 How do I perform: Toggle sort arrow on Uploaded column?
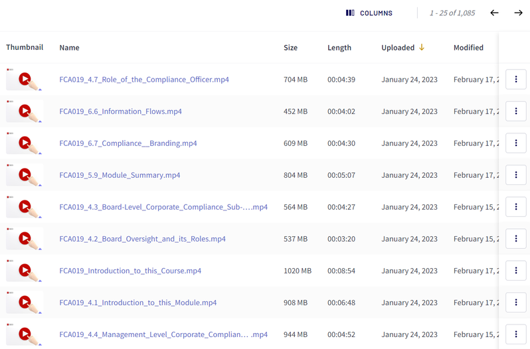421,48
